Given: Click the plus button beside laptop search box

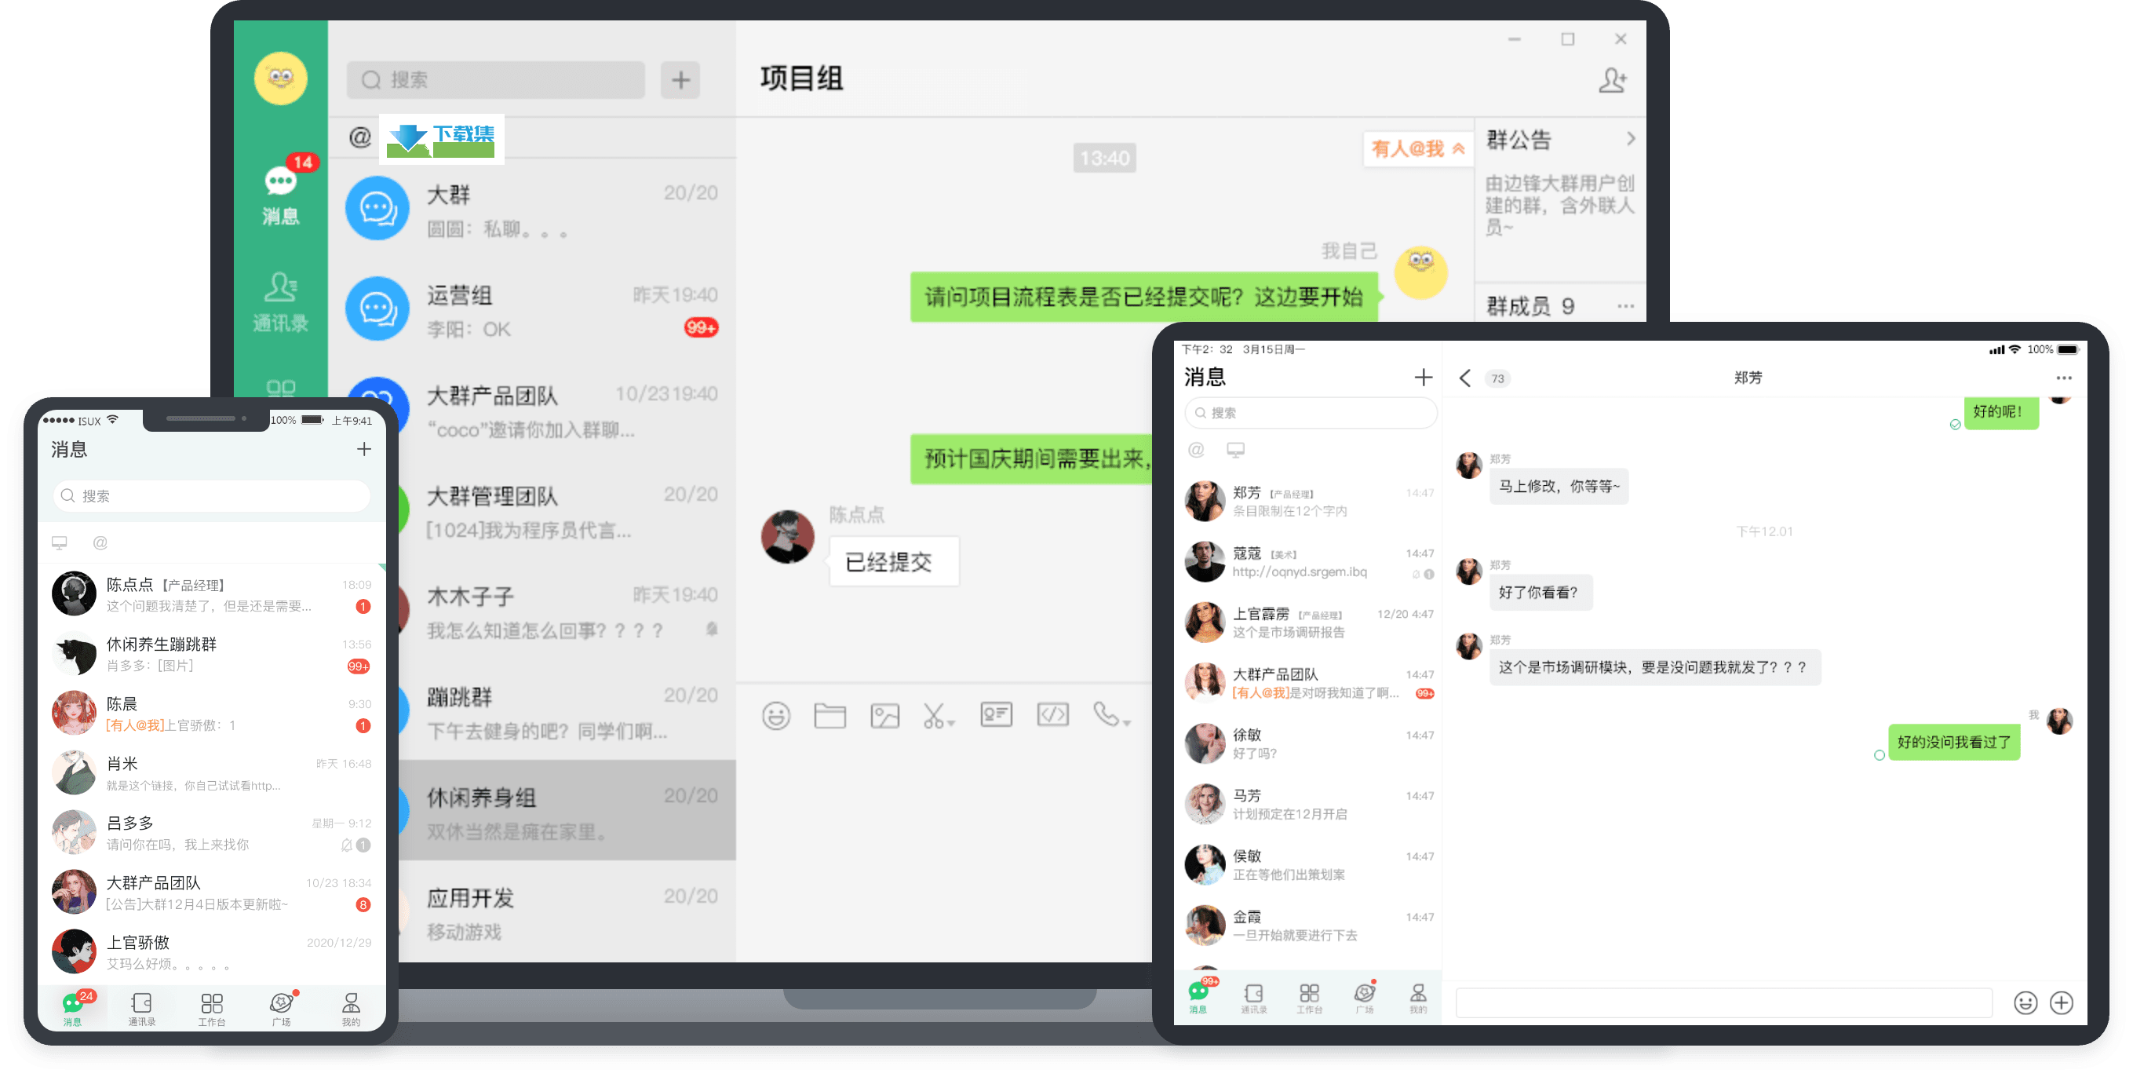Looking at the screenshot, I should click(x=680, y=80).
